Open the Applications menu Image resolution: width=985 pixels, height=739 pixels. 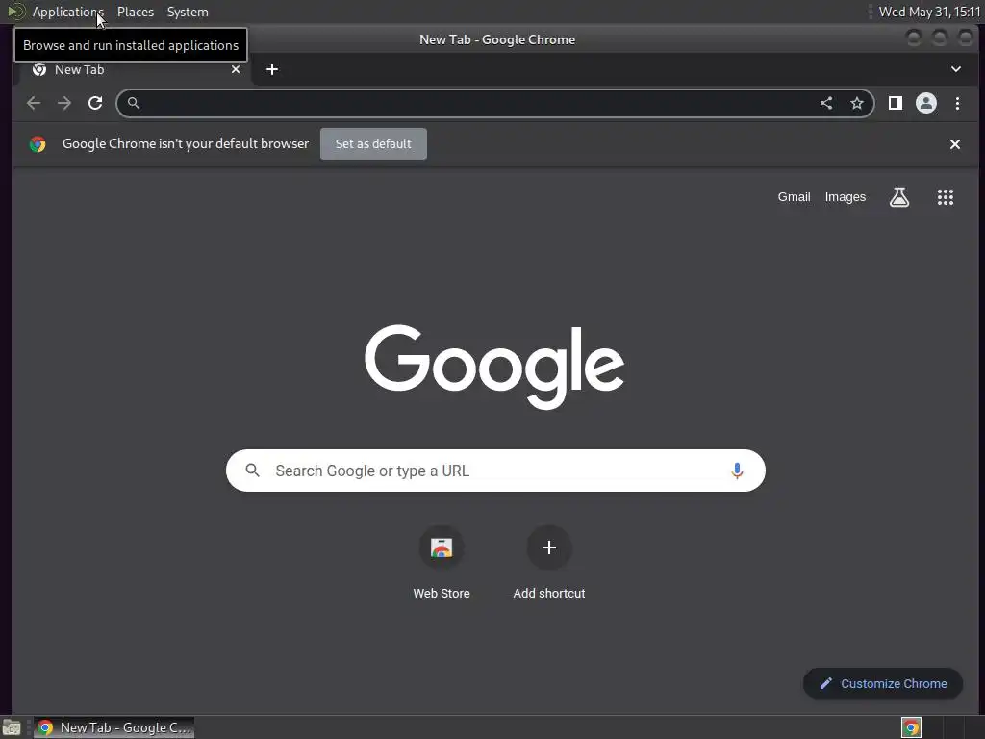click(x=67, y=12)
